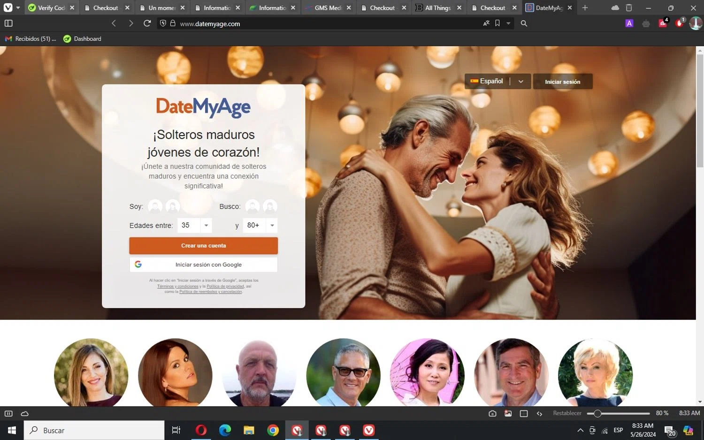This screenshot has height=440, width=704.
Task: Open the red extension with badge 4
Action: click(x=663, y=23)
